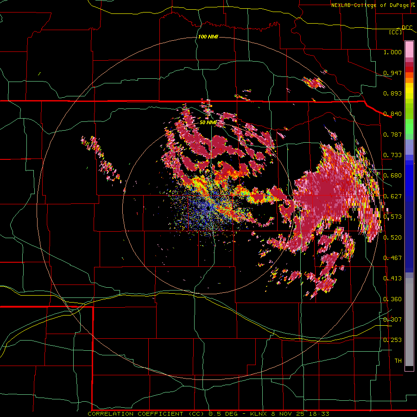Screen dimensions: 417x417
Task: Click the [CC] legend title
Action: pos(396,32)
